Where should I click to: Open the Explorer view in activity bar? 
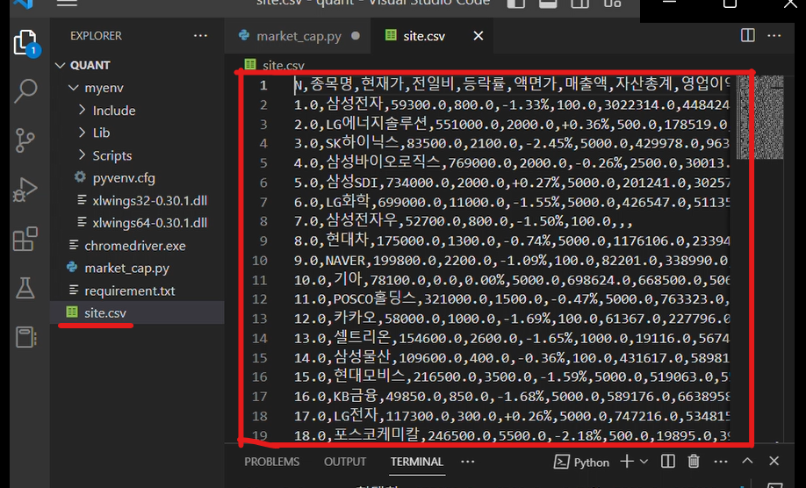(x=25, y=43)
